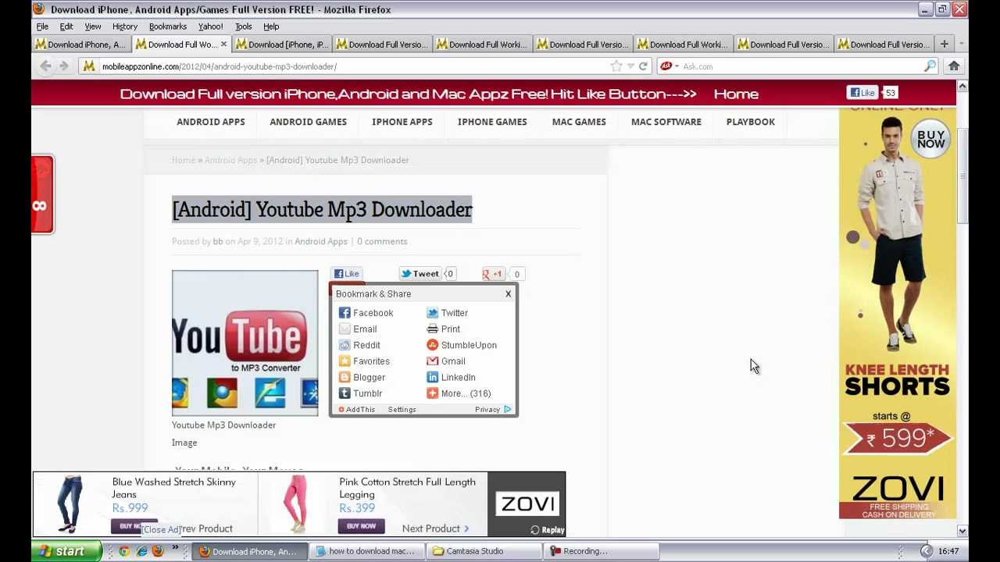
Task: Open Camtasia Studio from the taskbar
Action: (483, 551)
